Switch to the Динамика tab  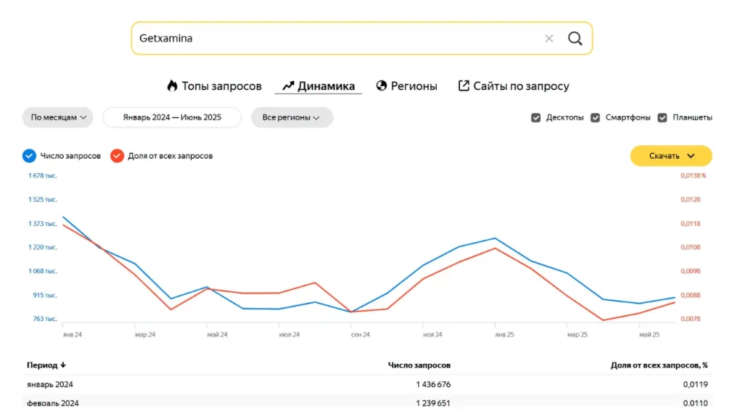(x=319, y=86)
